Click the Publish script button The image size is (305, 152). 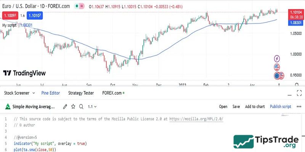[x=280, y=107]
